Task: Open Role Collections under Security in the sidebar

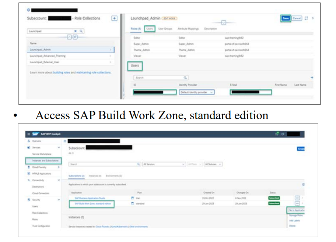Action: point(40,213)
